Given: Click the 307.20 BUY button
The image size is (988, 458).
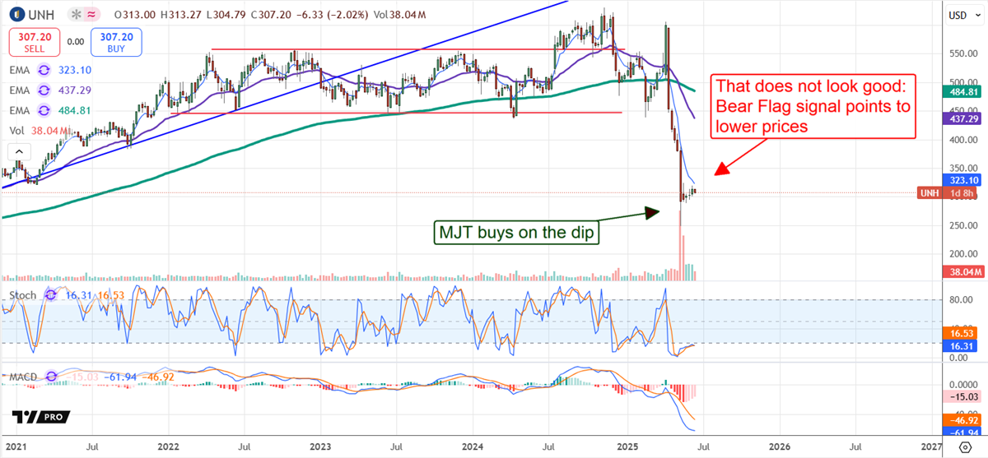Looking at the screenshot, I should [117, 42].
